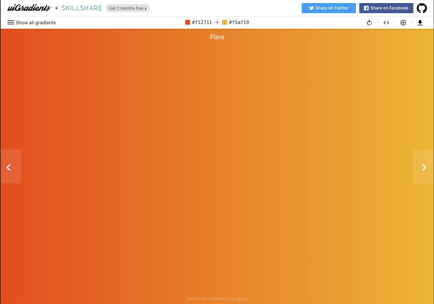
Task: Open Show all gradients
Action: [35, 23]
